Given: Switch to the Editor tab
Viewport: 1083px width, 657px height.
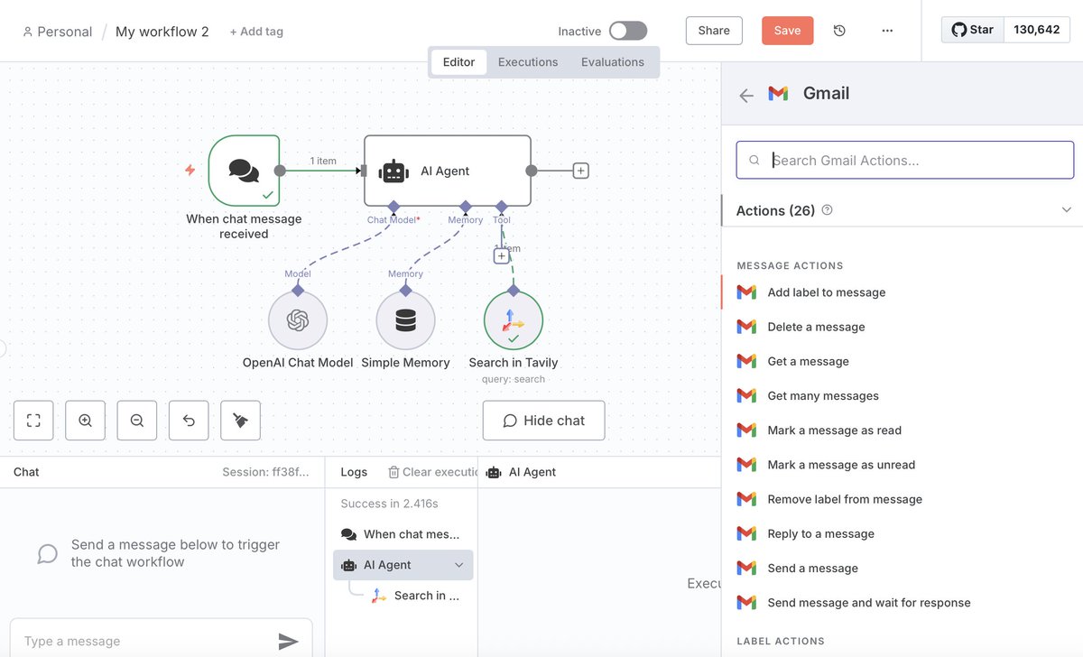Looking at the screenshot, I should pos(458,62).
